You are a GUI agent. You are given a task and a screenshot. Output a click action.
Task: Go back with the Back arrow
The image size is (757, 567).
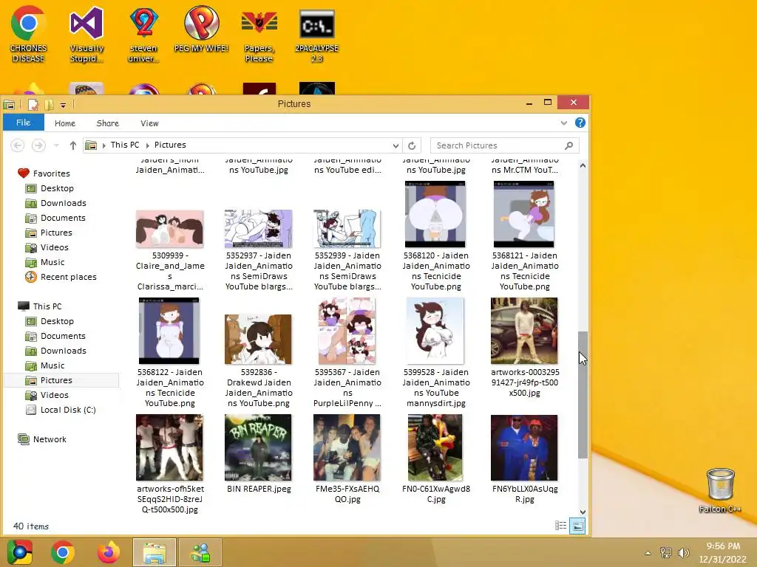click(x=18, y=145)
